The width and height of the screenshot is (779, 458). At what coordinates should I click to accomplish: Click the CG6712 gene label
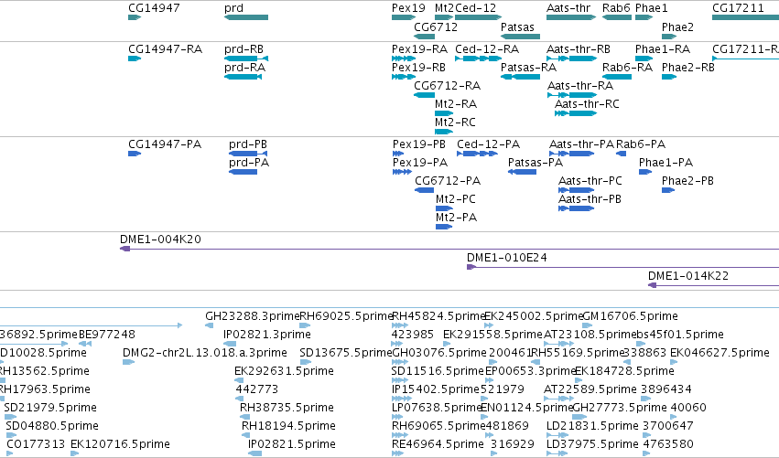[436, 27]
